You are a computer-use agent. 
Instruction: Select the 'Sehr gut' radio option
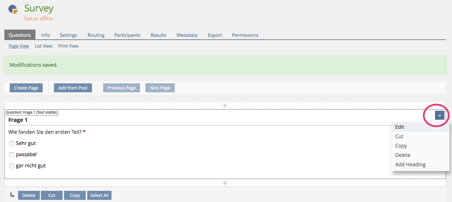(12, 144)
